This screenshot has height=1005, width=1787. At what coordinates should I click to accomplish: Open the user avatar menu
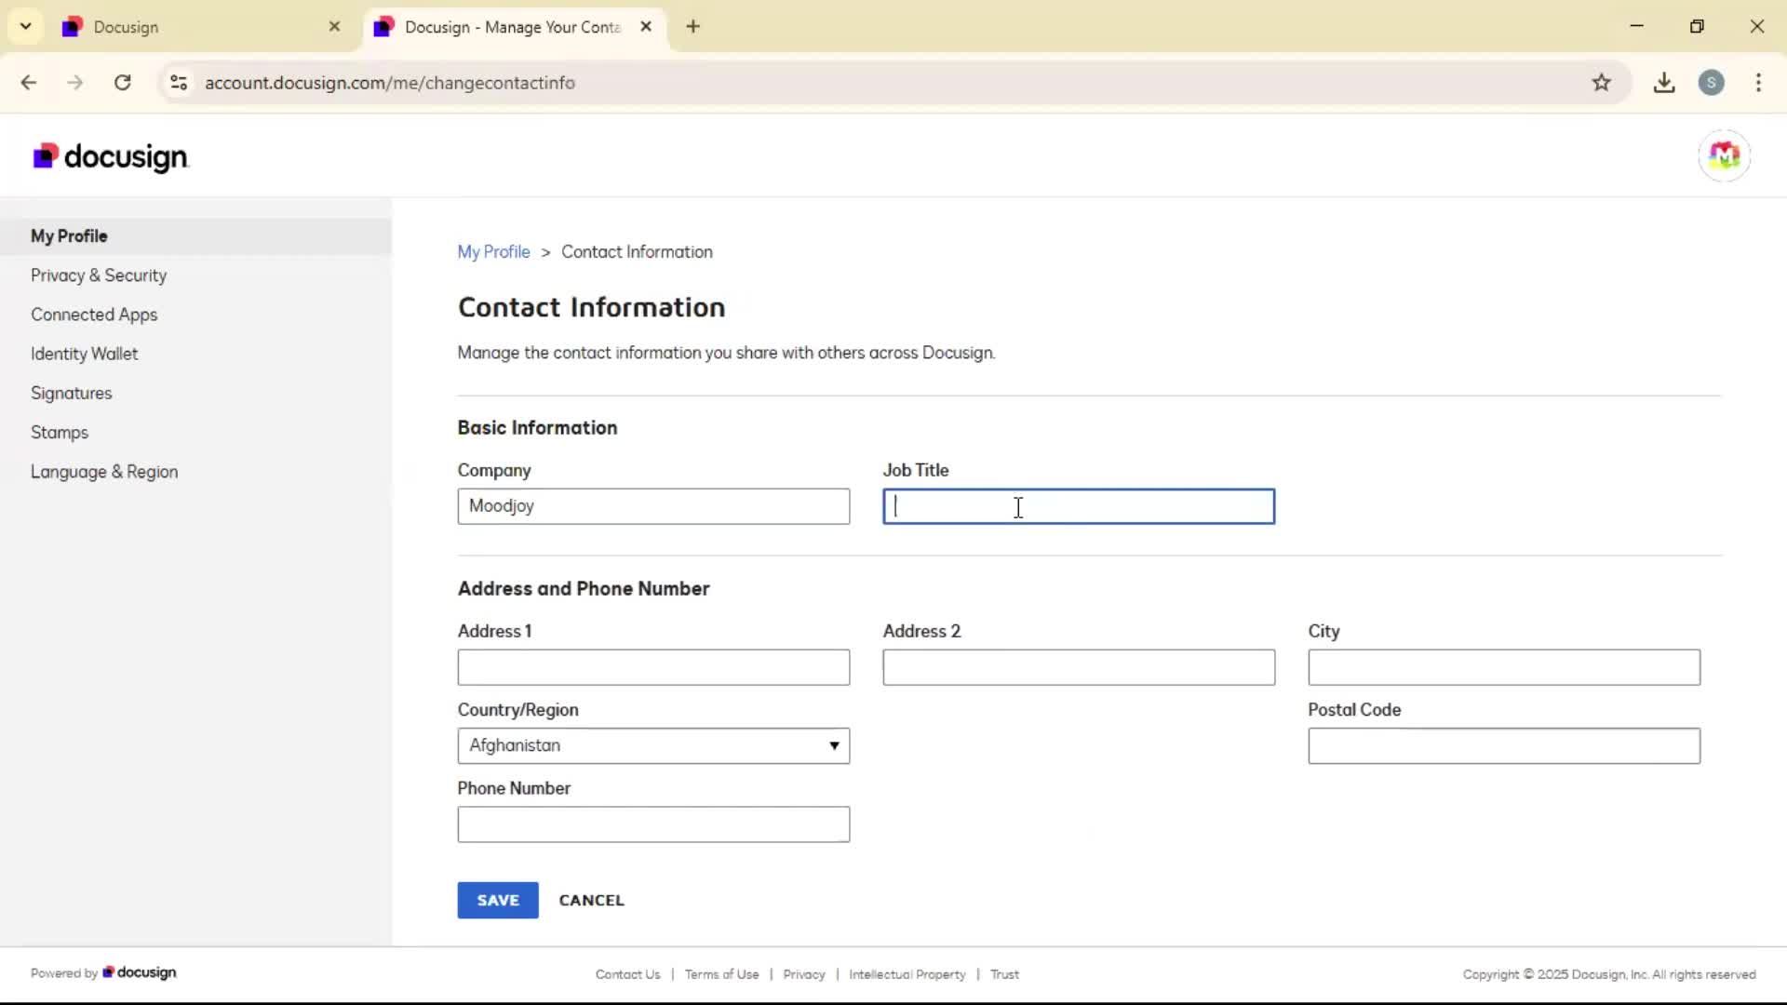tap(1724, 155)
